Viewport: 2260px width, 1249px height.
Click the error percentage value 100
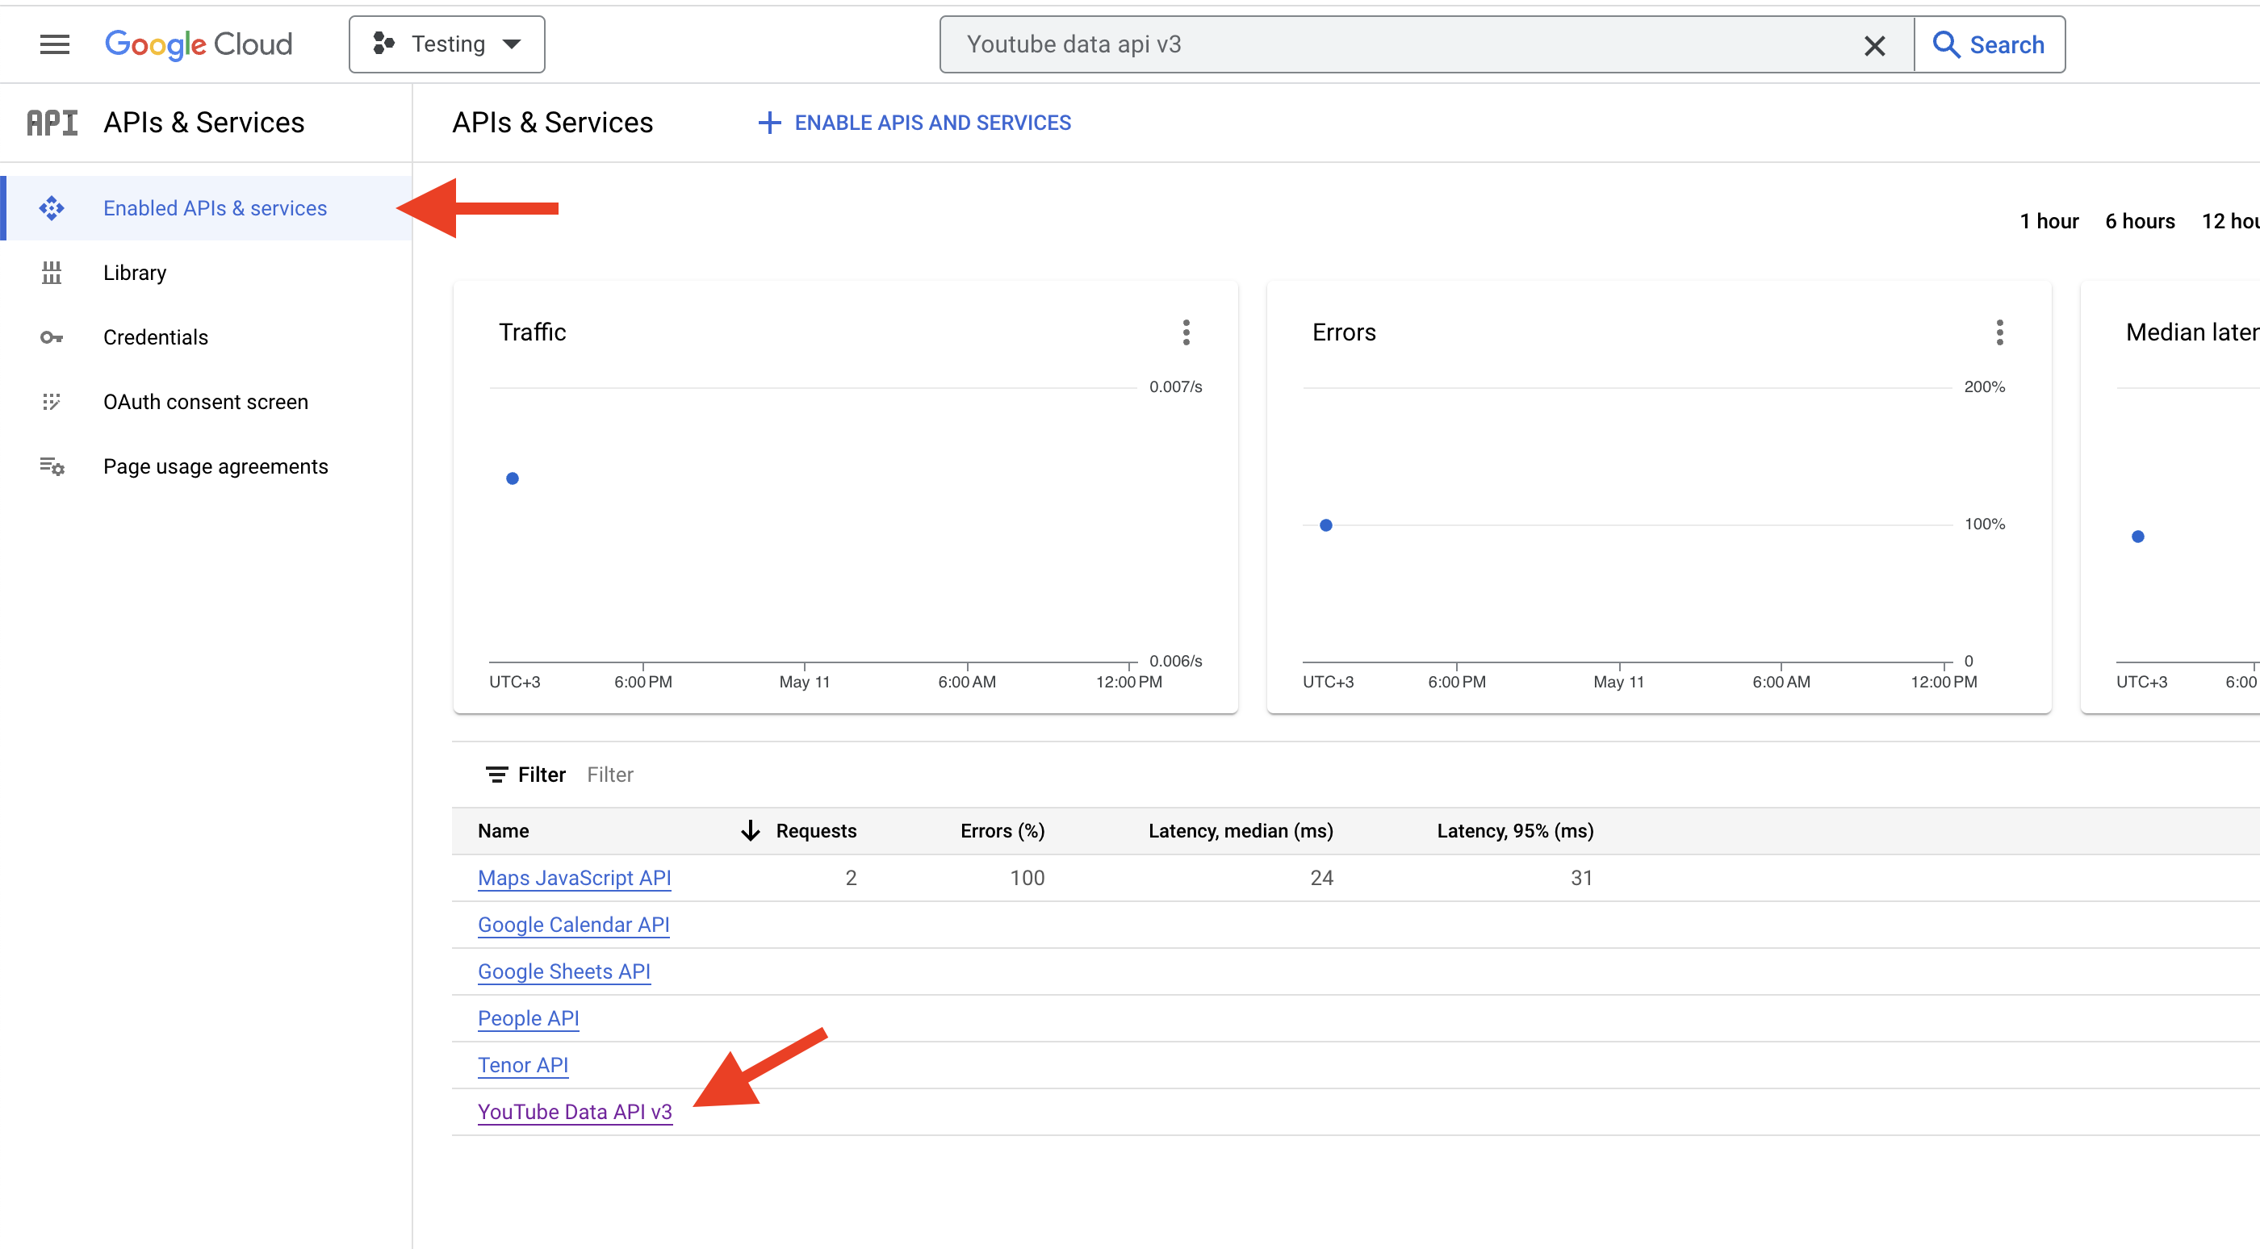[x=1027, y=878]
